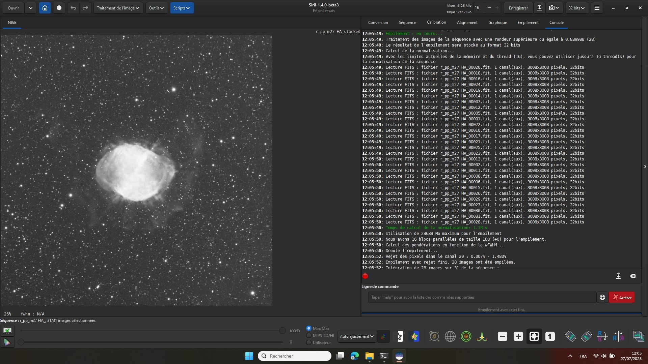Open the Outils dropdown menu
The height and width of the screenshot is (364, 648).
coord(157,8)
